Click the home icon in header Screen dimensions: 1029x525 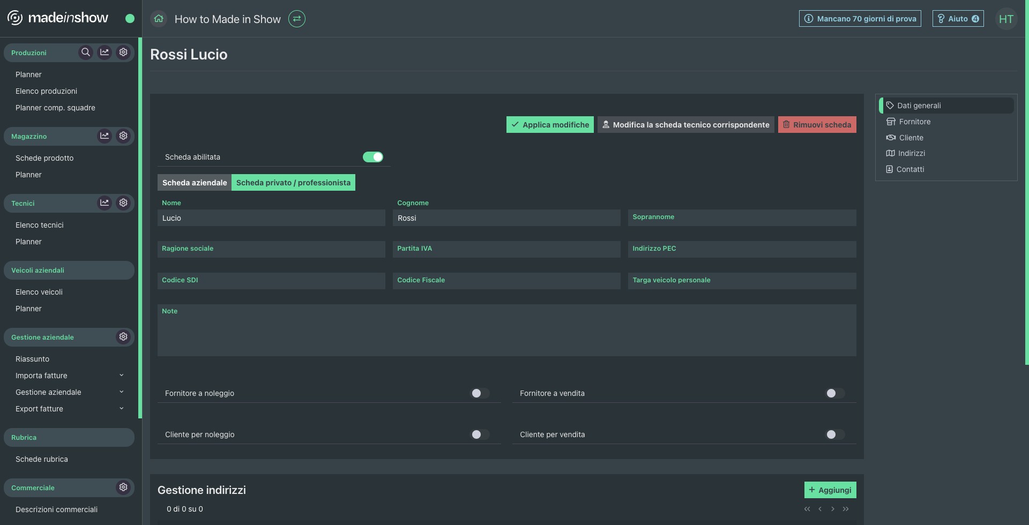[159, 19]
